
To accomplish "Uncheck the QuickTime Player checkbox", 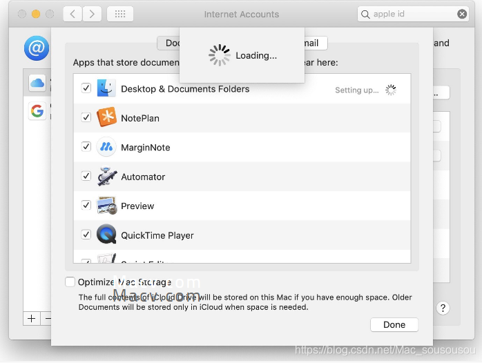I will (86, 235).
